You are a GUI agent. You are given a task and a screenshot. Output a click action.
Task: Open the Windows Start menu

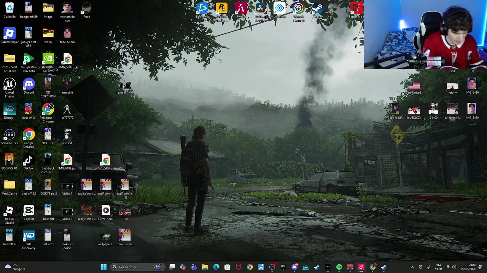click(x=103, y=267)
